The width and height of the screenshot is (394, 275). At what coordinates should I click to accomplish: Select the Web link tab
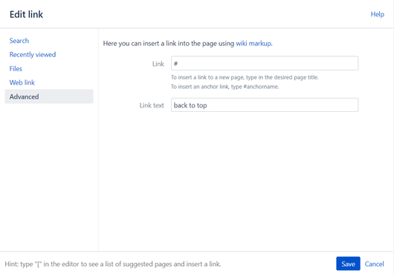coord(22,83)
